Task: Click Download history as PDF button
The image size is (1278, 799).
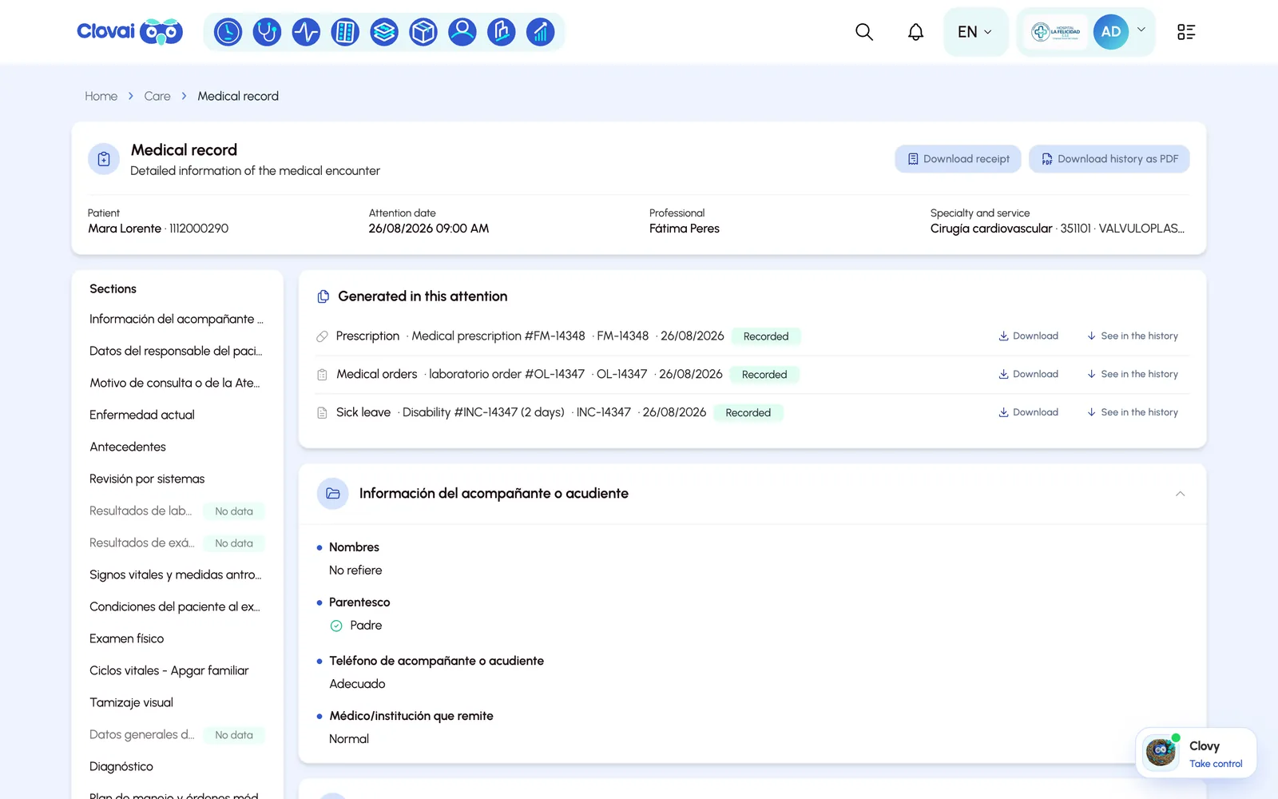Action: [1109, 159]
